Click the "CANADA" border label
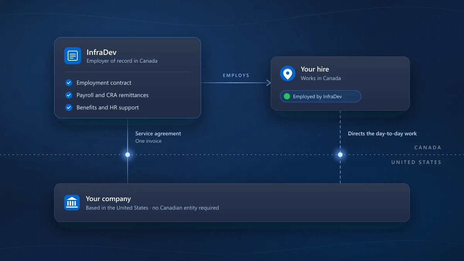Viewport: 464px width, 261px height. (428, 148)
